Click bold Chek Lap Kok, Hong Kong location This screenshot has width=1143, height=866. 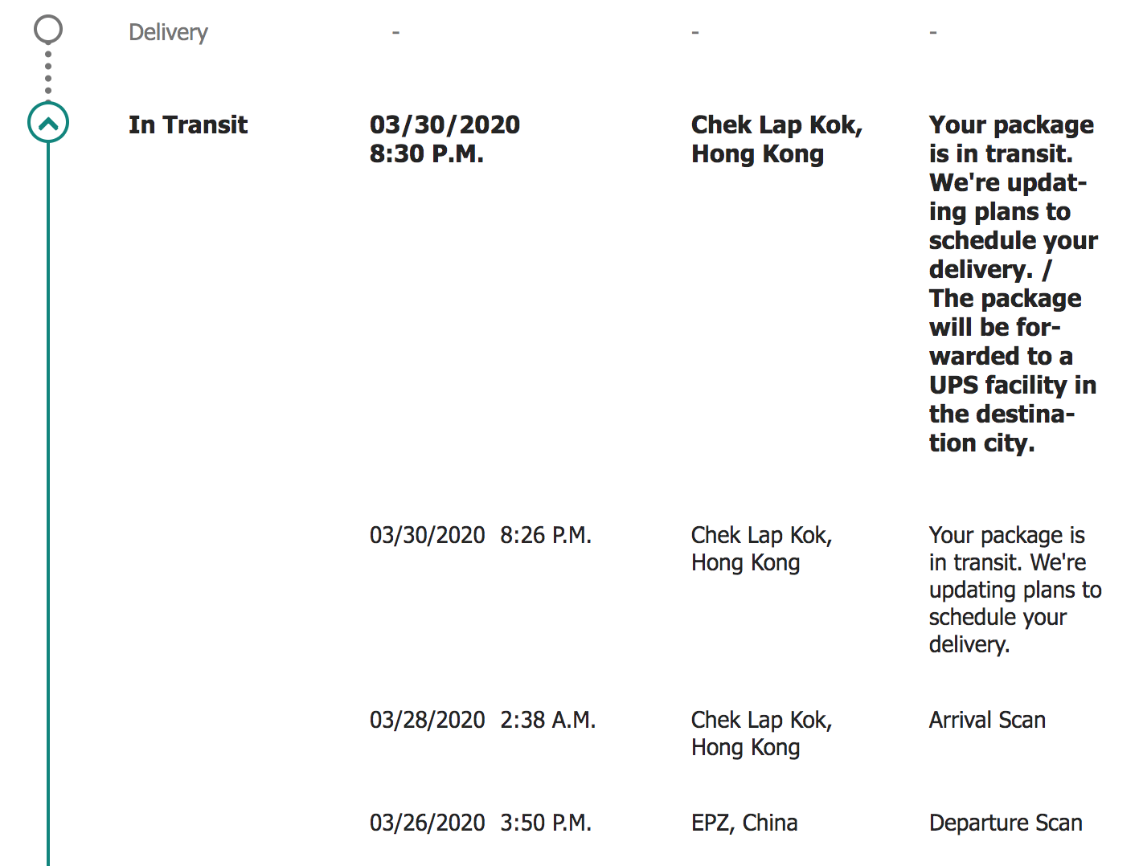[776, 139]
